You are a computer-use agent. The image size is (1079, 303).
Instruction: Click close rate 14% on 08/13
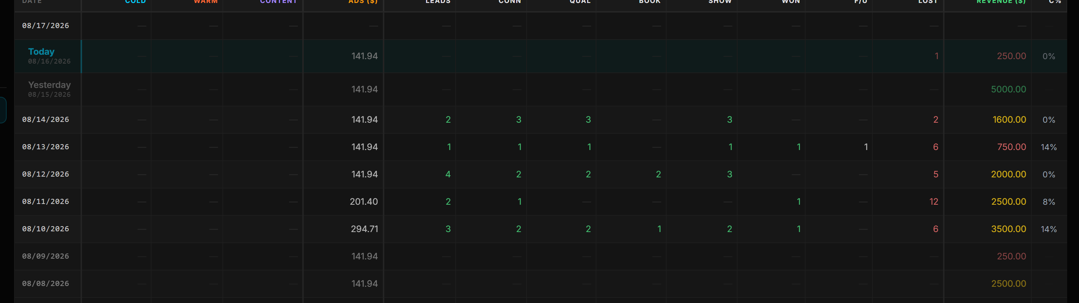1048,147
